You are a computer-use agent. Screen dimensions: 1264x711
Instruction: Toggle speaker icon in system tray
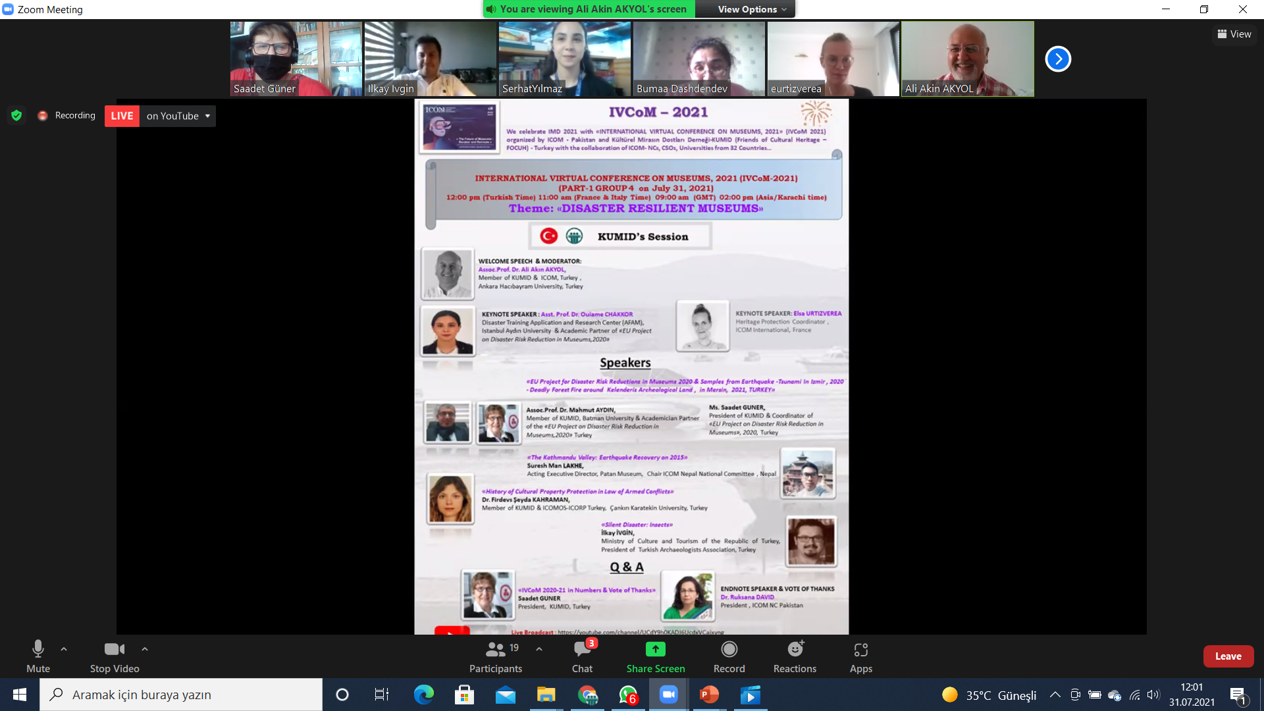[x=1153, y=695]
